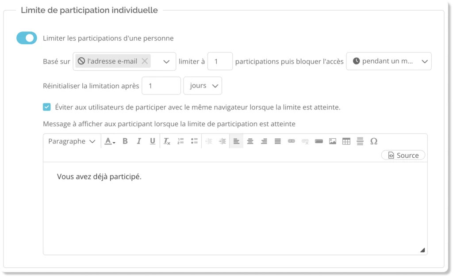The width and height of the screenshot is (453, 277).
Task: Open the 'Paragraphe' style menu
Action: coord(72,141)
